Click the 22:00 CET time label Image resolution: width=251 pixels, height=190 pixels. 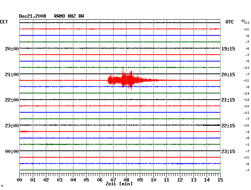point(12,100)
